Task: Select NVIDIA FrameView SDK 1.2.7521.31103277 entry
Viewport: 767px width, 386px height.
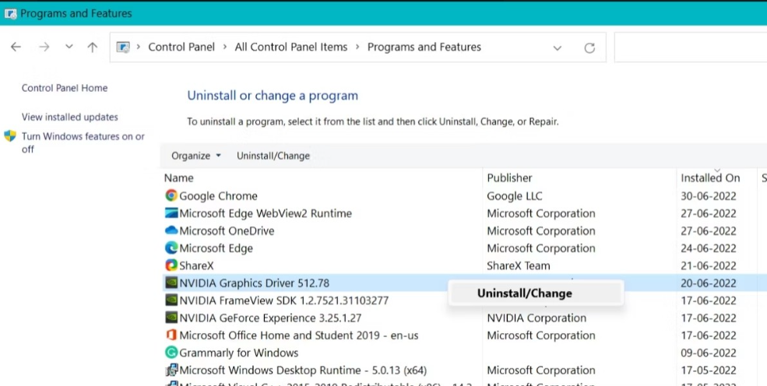Action: click(283, 300)
